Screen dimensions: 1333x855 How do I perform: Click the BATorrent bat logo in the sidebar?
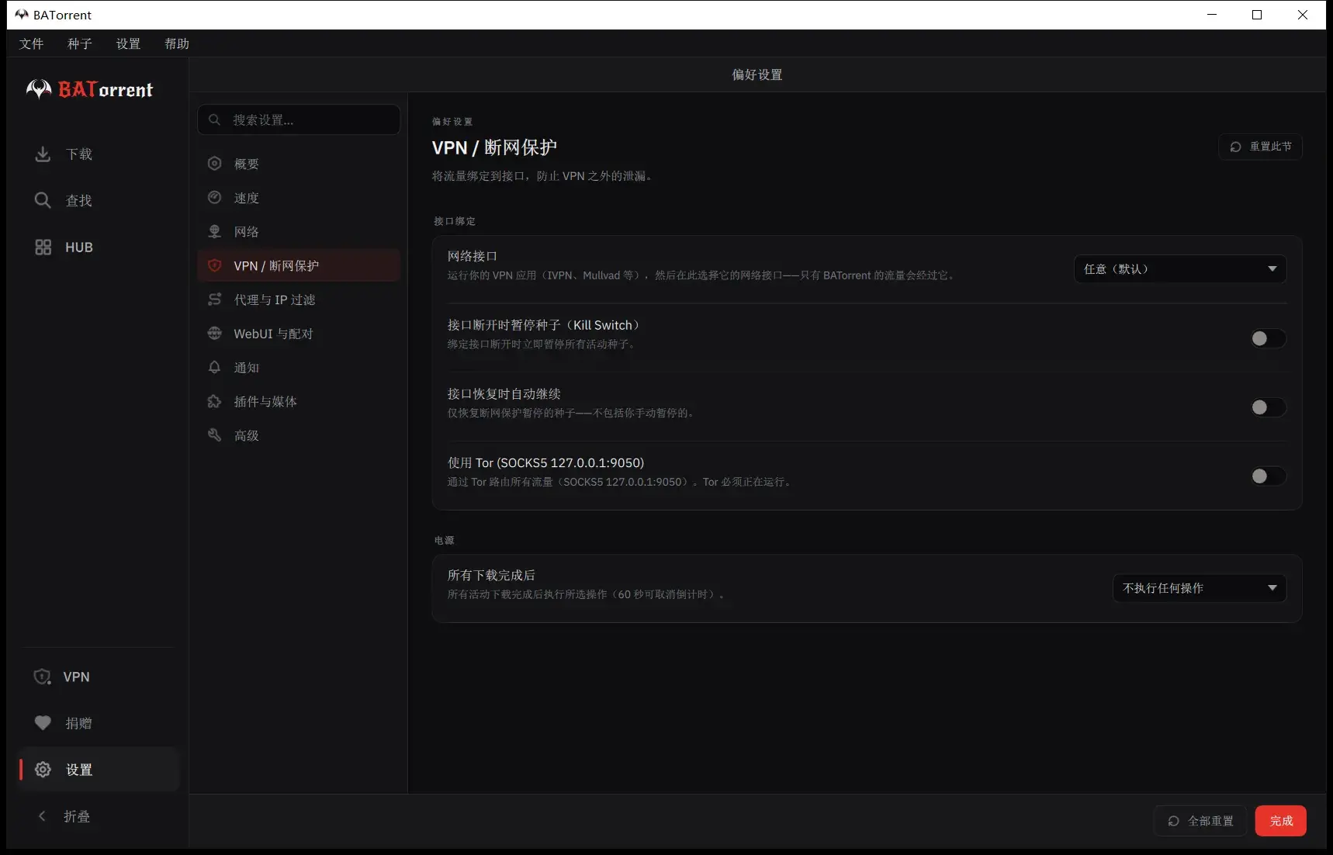pyautogui.click(x=39, y=89)
